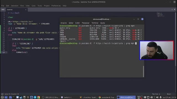Viewport: 177px width, 99px height.
Task: Open terminal Editar menu
Action: (x=71, y=23)
